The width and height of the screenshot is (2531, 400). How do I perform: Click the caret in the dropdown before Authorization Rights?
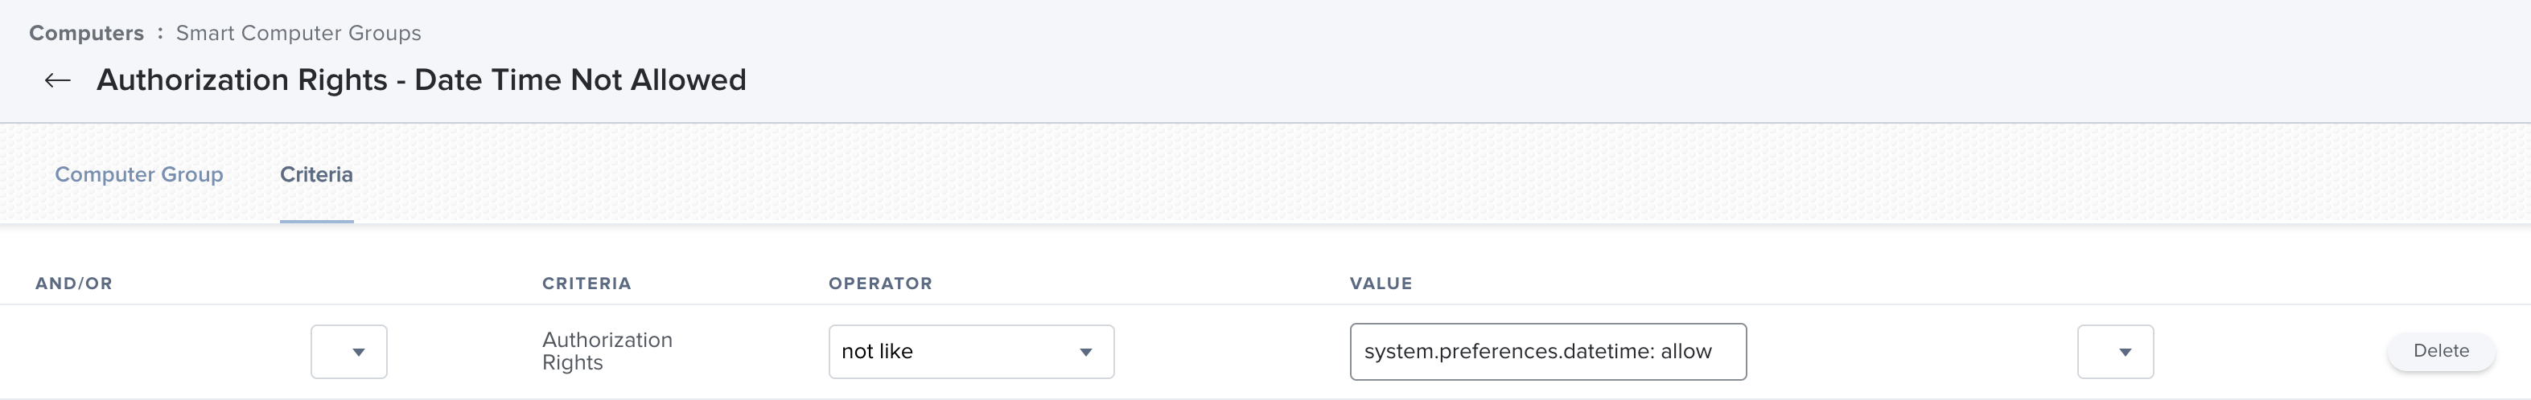[359, 352]
